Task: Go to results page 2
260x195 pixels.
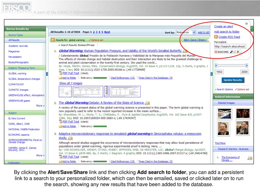Action: point(94,32)
